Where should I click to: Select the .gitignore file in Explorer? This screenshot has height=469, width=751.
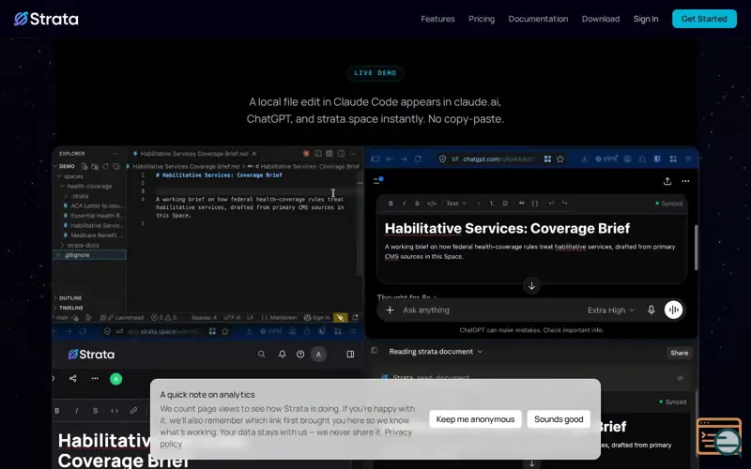click(x=89, y=255)
